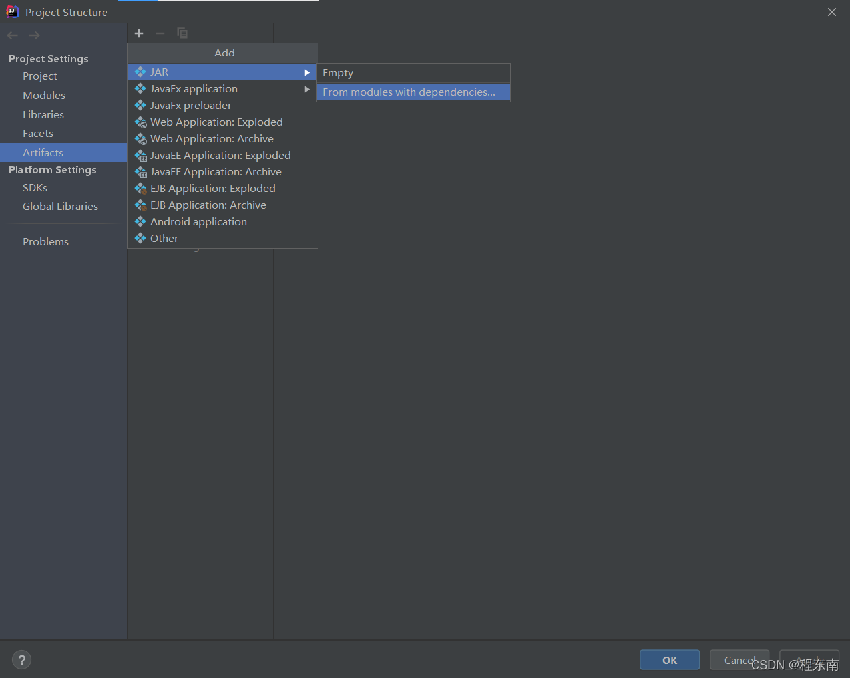Open Global Libraries settings page

coord(63,207)
